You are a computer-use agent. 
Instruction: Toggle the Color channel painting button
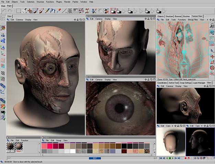click(113, 11)
